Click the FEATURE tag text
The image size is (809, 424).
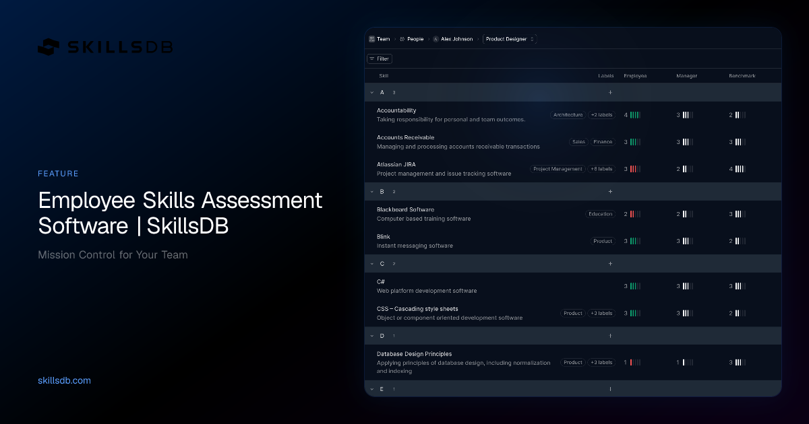click(x=58, y=174)
